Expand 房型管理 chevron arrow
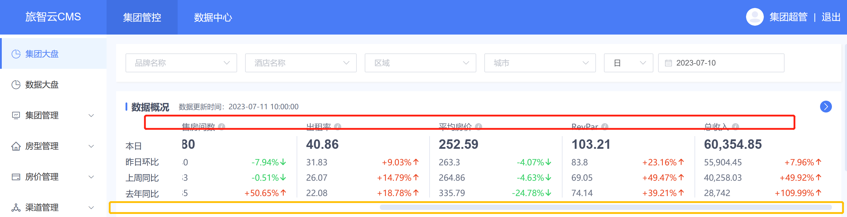Screen dimensions: 847x217 pos(91,146)
